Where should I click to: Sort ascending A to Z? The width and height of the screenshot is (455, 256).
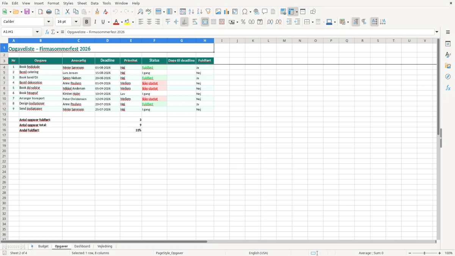tap(191, 12)
